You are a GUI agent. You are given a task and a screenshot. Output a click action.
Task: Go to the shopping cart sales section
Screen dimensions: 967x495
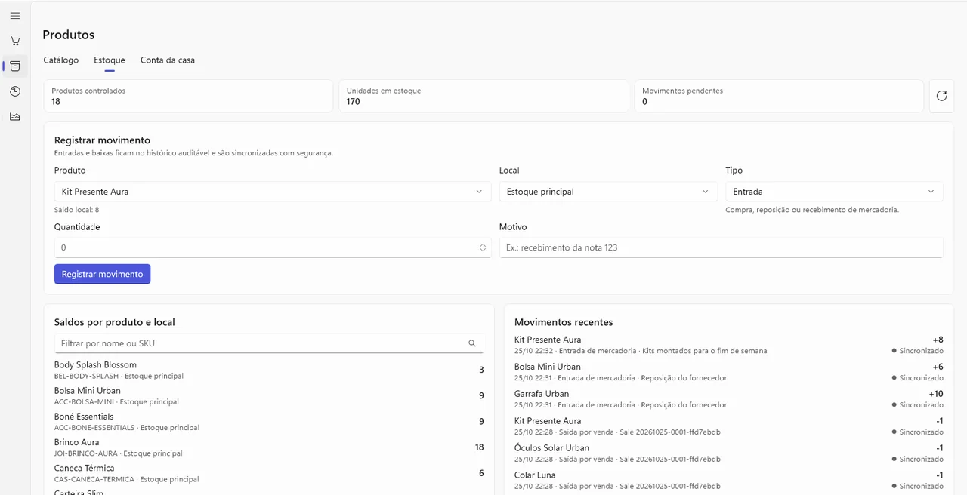15,41
